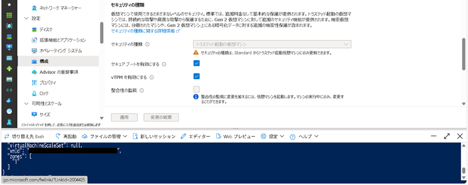Open ファイルの管理 dropdown in Cloud Shell

pyautogui.click(x=104, y=137)
